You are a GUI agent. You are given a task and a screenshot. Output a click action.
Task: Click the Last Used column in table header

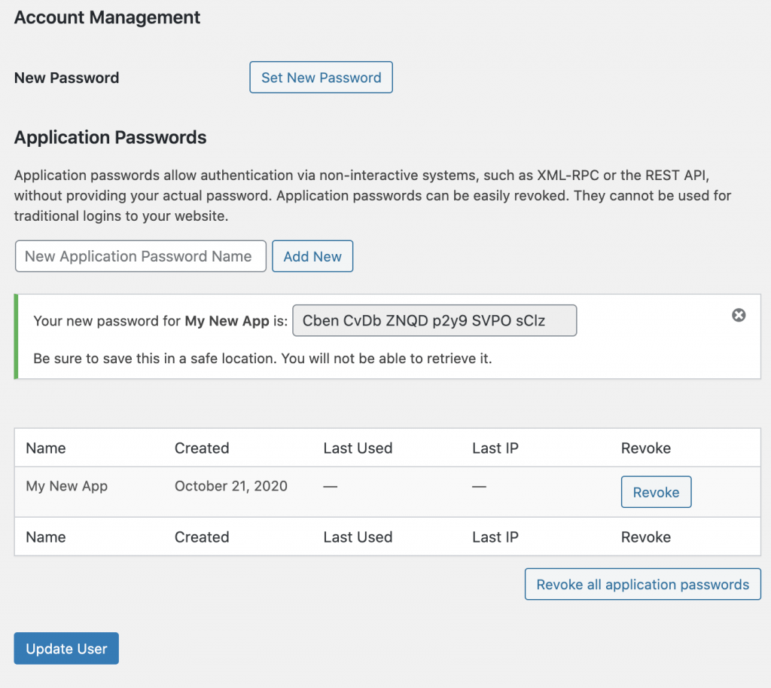point(358,448)
